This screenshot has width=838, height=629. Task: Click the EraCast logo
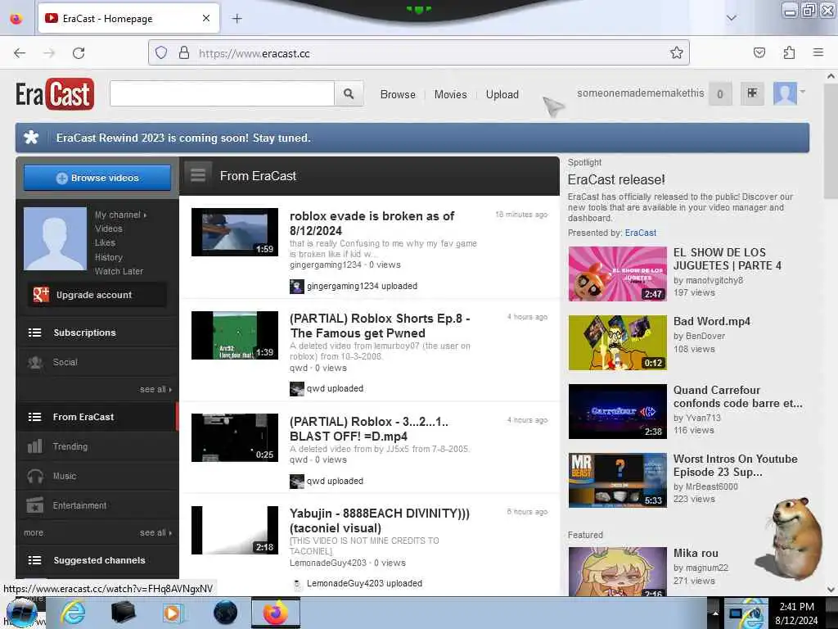click(x=55, y=94)
